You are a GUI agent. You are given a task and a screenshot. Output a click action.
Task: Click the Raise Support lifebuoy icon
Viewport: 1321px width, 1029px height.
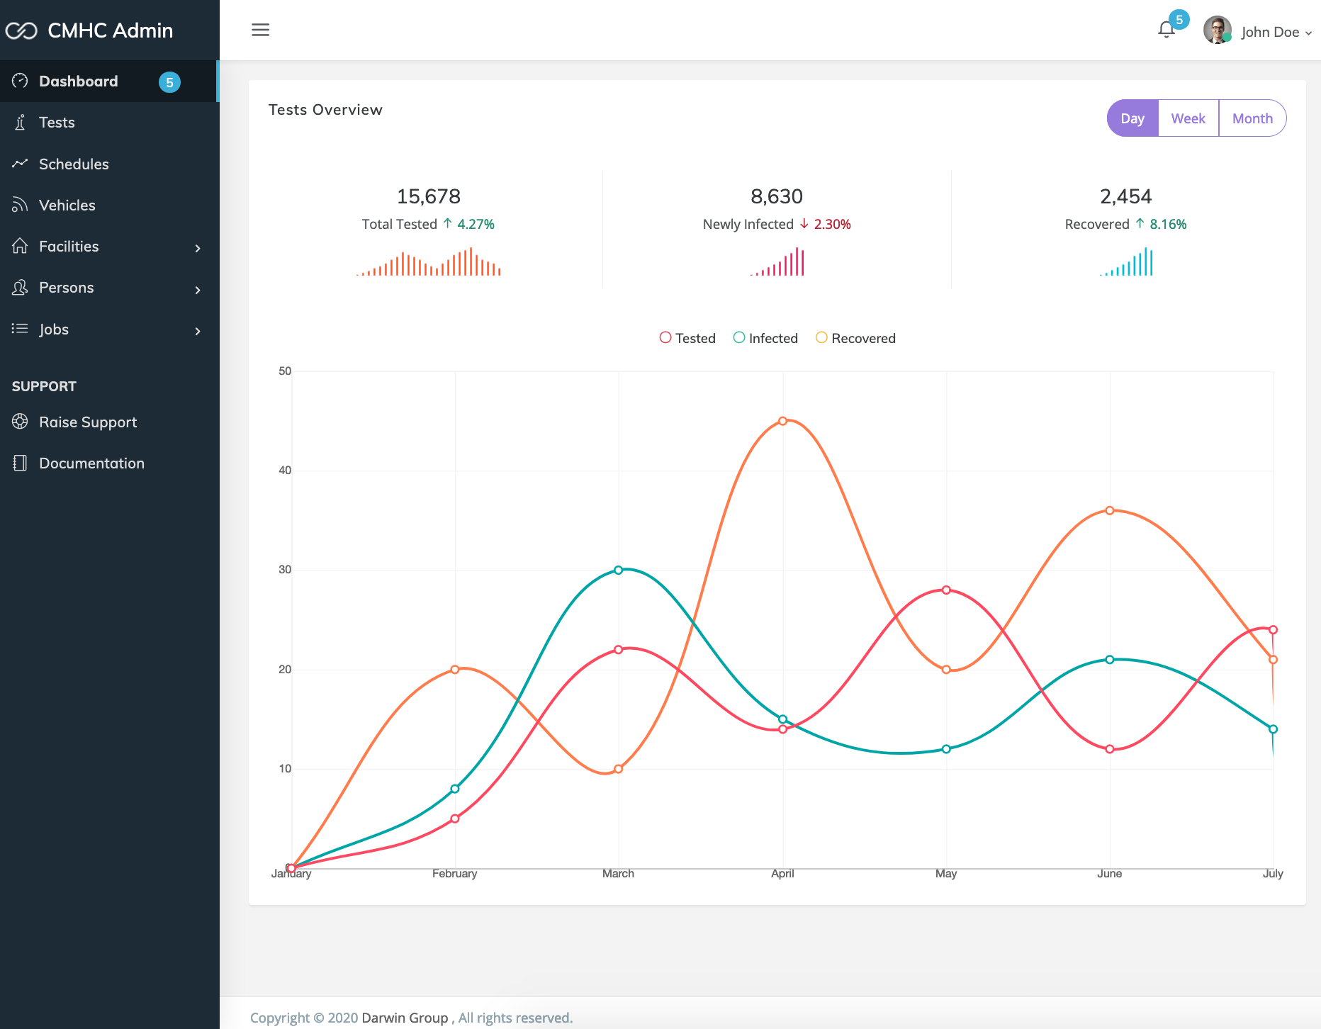point(20,422)
